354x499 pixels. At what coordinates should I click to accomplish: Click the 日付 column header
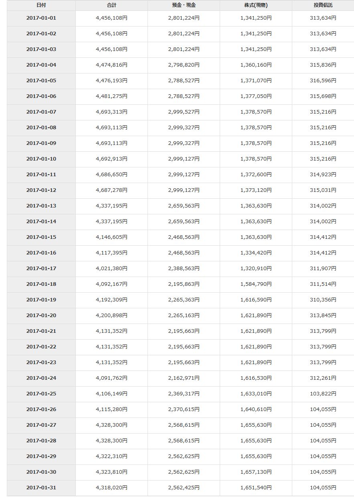coord(41,5)
